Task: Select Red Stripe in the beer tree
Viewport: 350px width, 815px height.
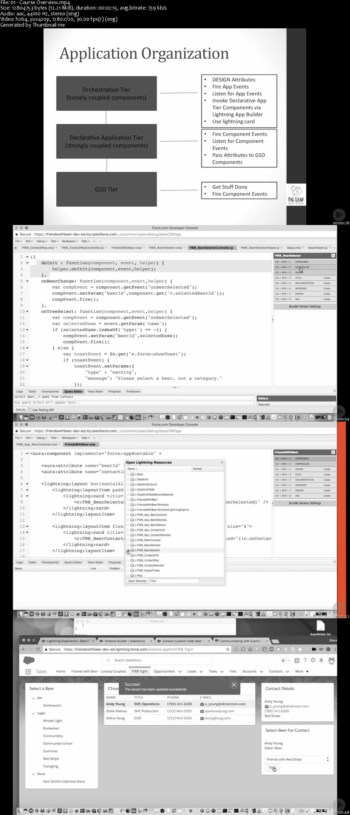Action: point(51,759)
